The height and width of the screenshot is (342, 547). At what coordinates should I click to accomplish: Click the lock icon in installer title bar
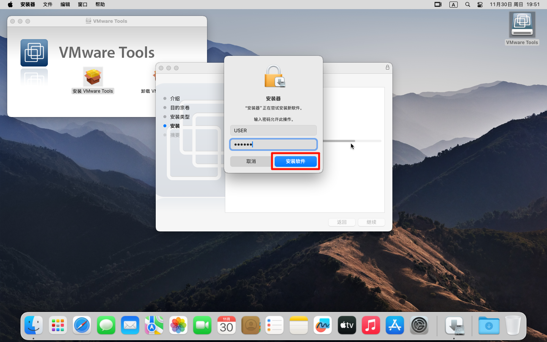pyautogui.click(x=387, y=67)
